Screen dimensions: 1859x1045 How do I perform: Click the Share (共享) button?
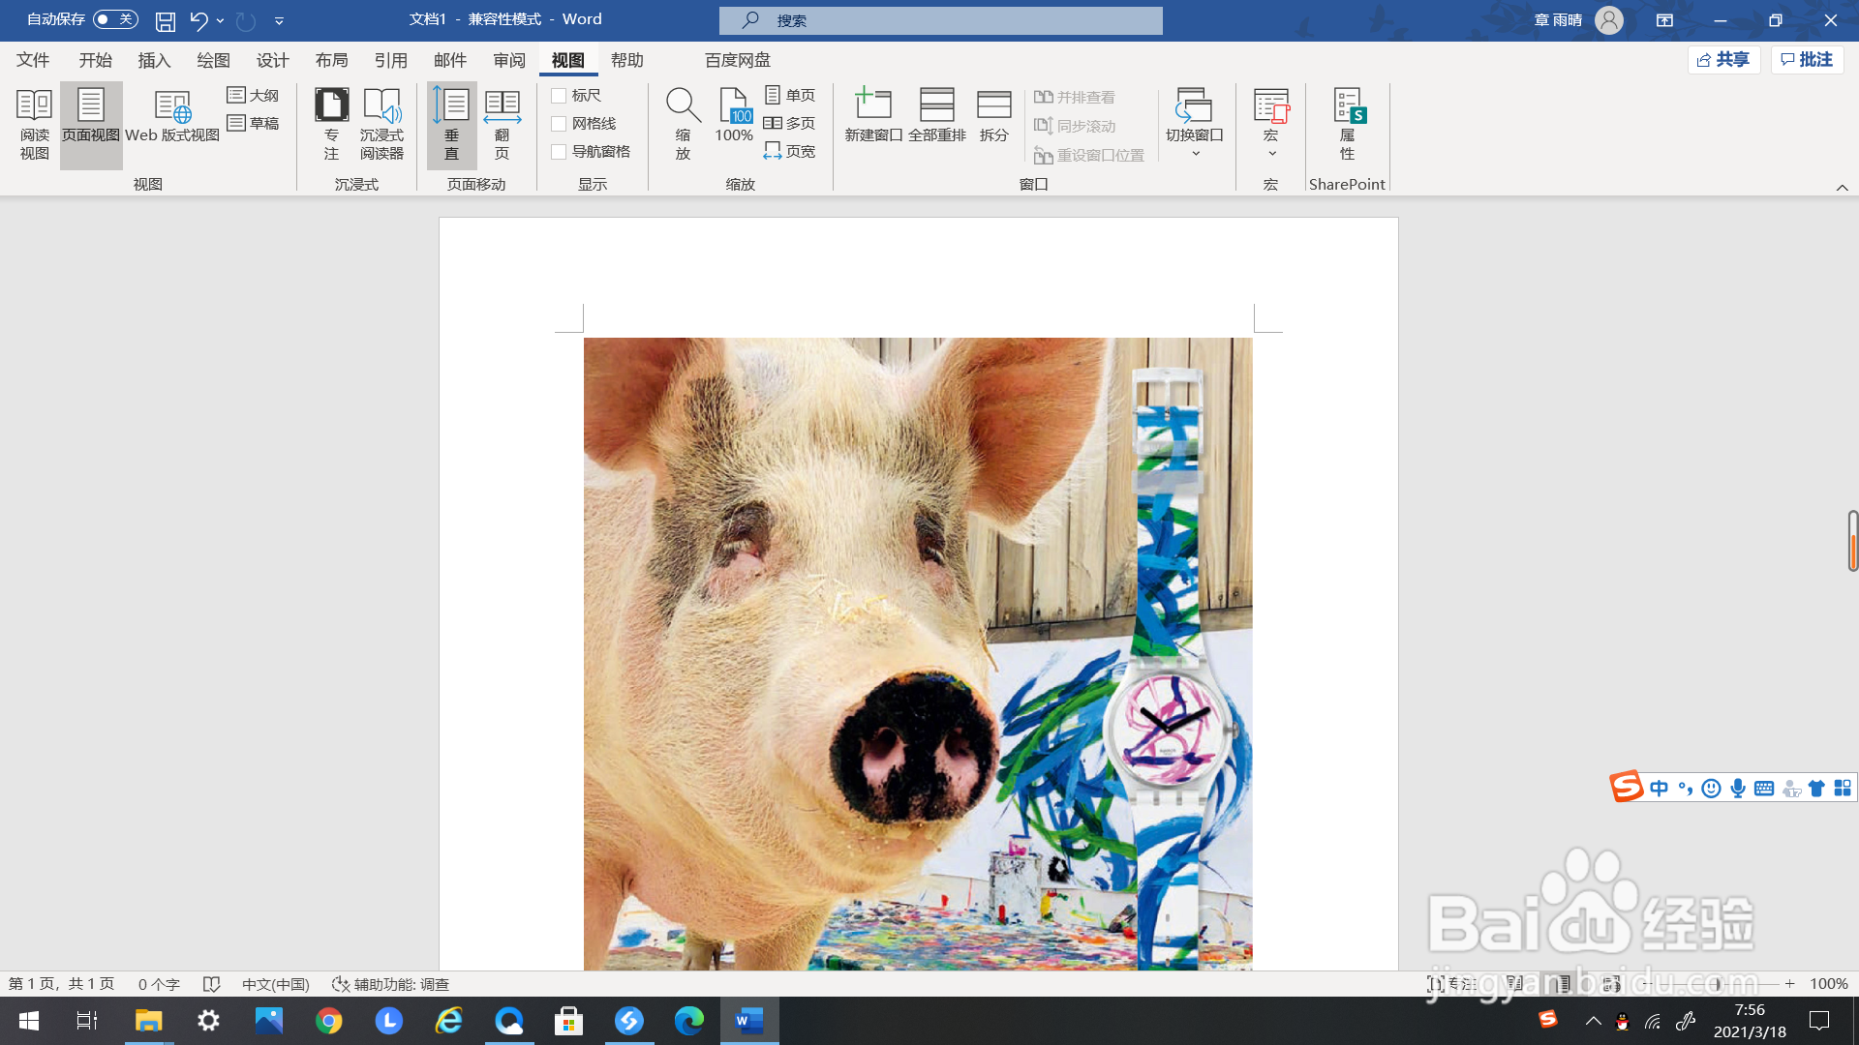click(x=1723, y=60)
